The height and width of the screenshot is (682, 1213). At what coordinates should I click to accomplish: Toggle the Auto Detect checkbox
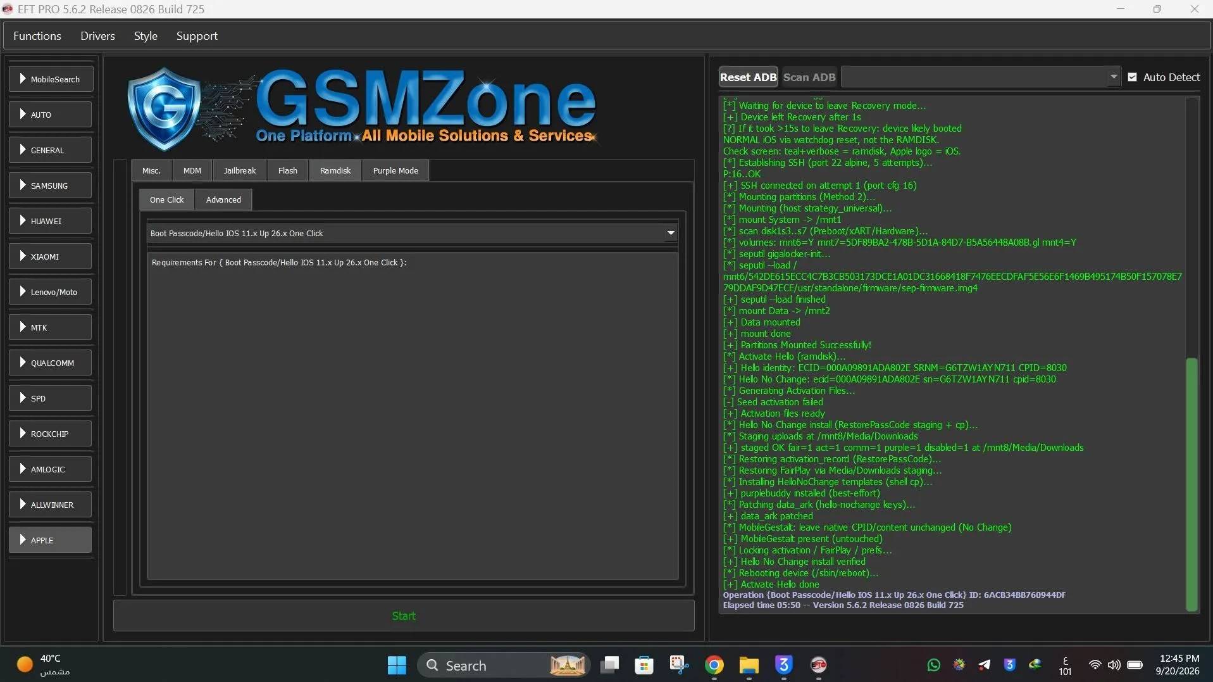(1133, 77)
